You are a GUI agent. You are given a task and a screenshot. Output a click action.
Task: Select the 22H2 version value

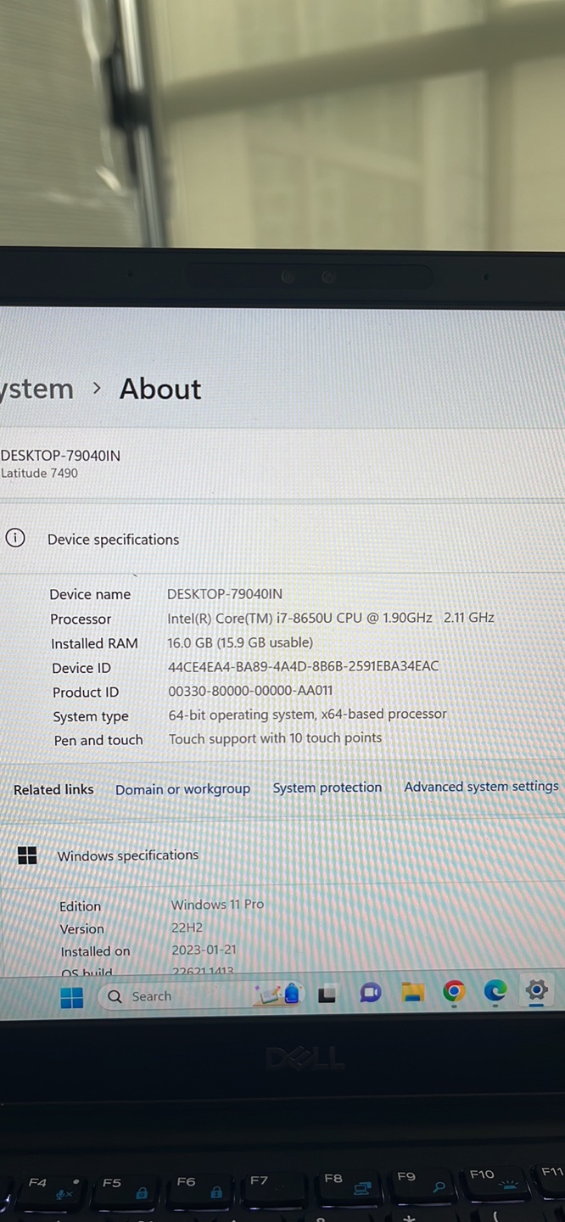(187, 928)
